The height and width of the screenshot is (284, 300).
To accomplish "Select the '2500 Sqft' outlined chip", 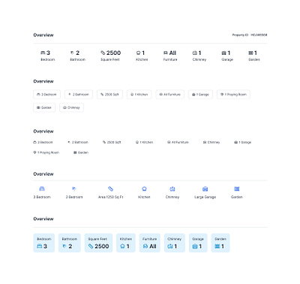I will pos(109,95).
